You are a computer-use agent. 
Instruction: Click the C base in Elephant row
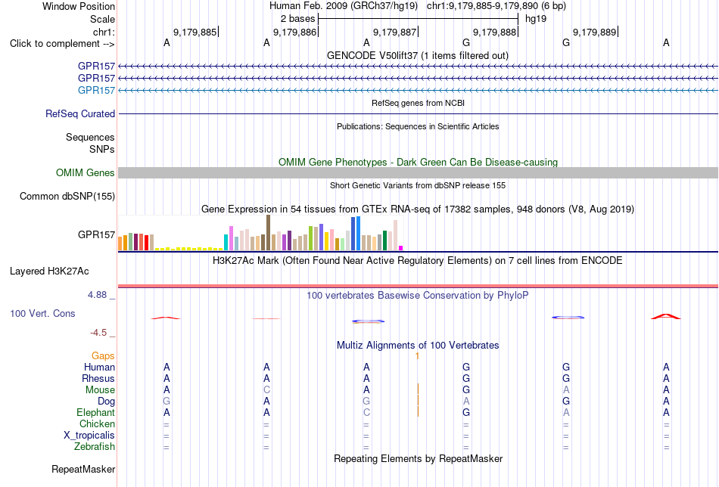pos(366,412)
